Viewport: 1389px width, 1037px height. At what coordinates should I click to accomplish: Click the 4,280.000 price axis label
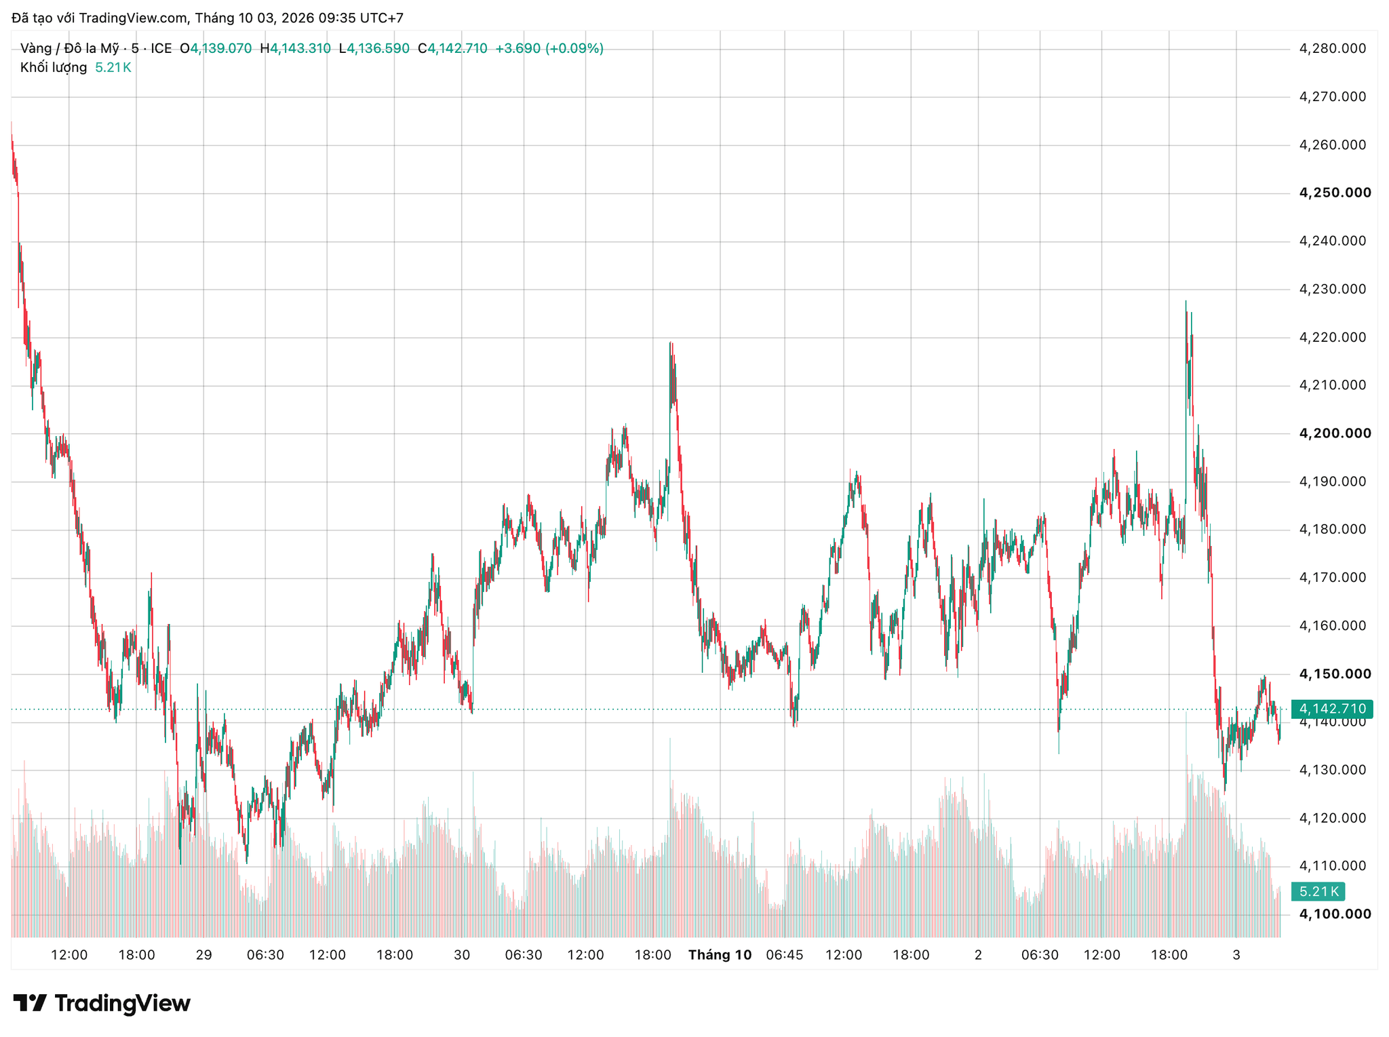click(1332, 49)
